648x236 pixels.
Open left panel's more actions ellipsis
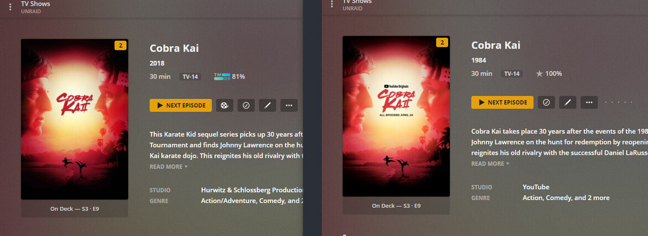289,105
